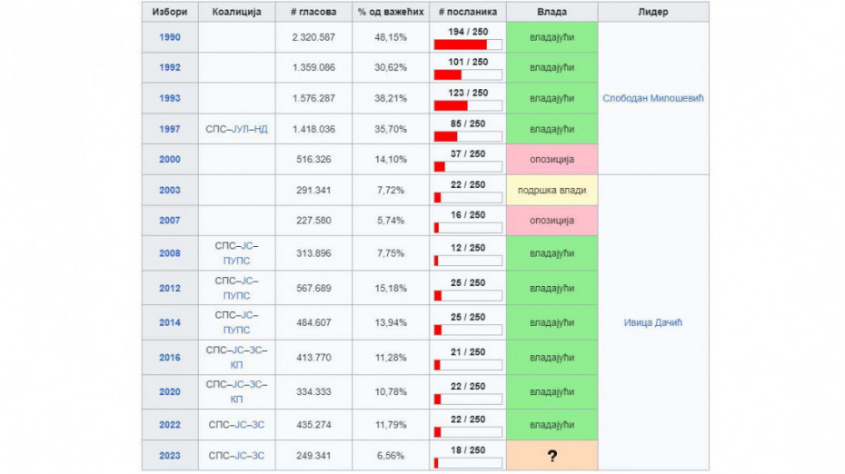Open the 2022 election link
845x474 pixels.
(x=170, y=424)
